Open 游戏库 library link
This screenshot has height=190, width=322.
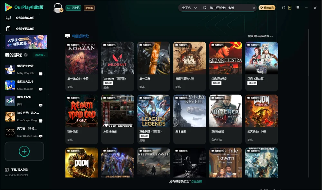click(x=40, y=55)
